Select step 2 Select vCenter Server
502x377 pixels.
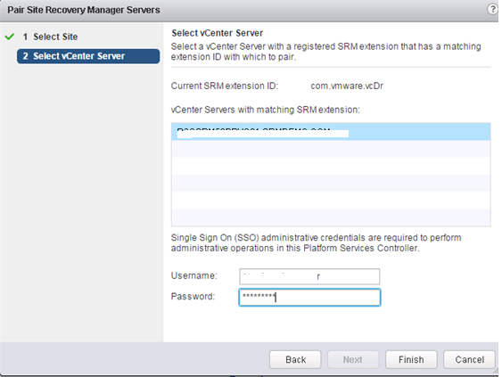pos(88,56)
